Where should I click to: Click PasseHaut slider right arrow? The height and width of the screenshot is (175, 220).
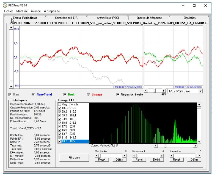(162, 156)
